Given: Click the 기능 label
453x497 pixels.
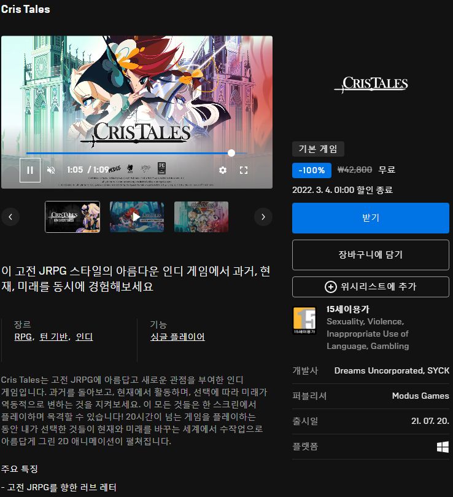Looking at the screenshot, I should point(158,324).
